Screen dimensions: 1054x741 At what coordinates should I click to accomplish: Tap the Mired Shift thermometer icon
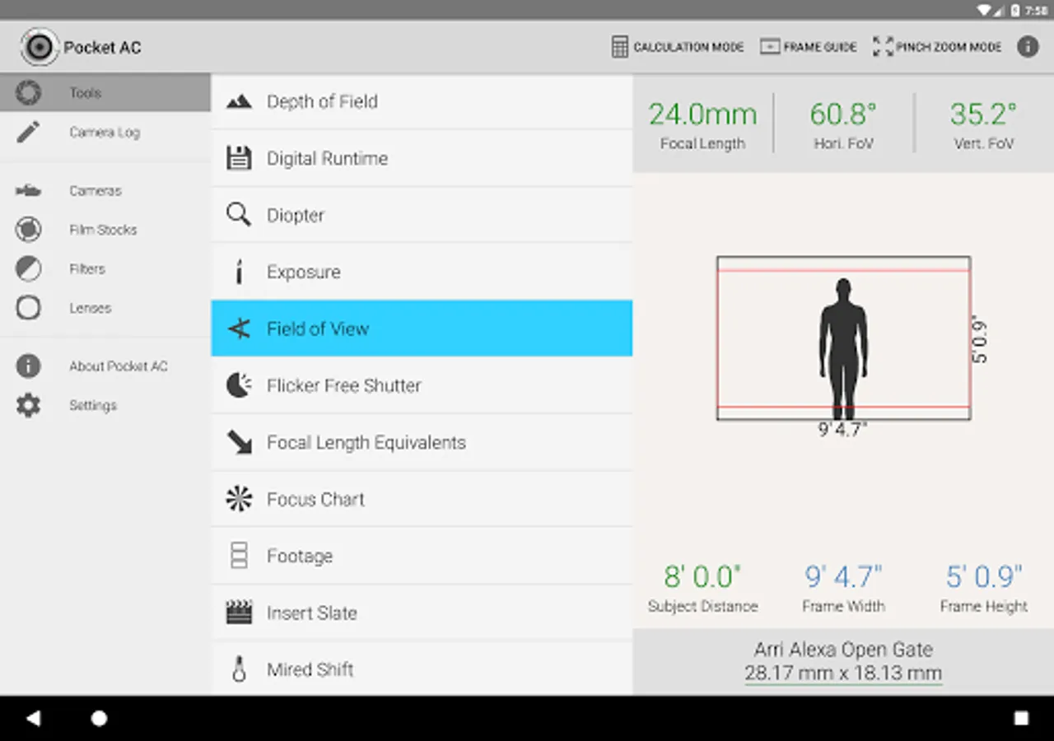pyautogui.click(x=239, y=669)
